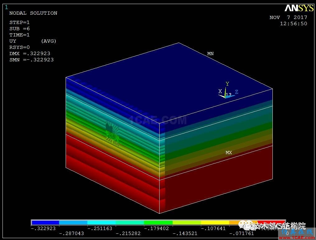Click the DMX =.322923 value
The image size is (316, 240).
[x=30, y=54]
